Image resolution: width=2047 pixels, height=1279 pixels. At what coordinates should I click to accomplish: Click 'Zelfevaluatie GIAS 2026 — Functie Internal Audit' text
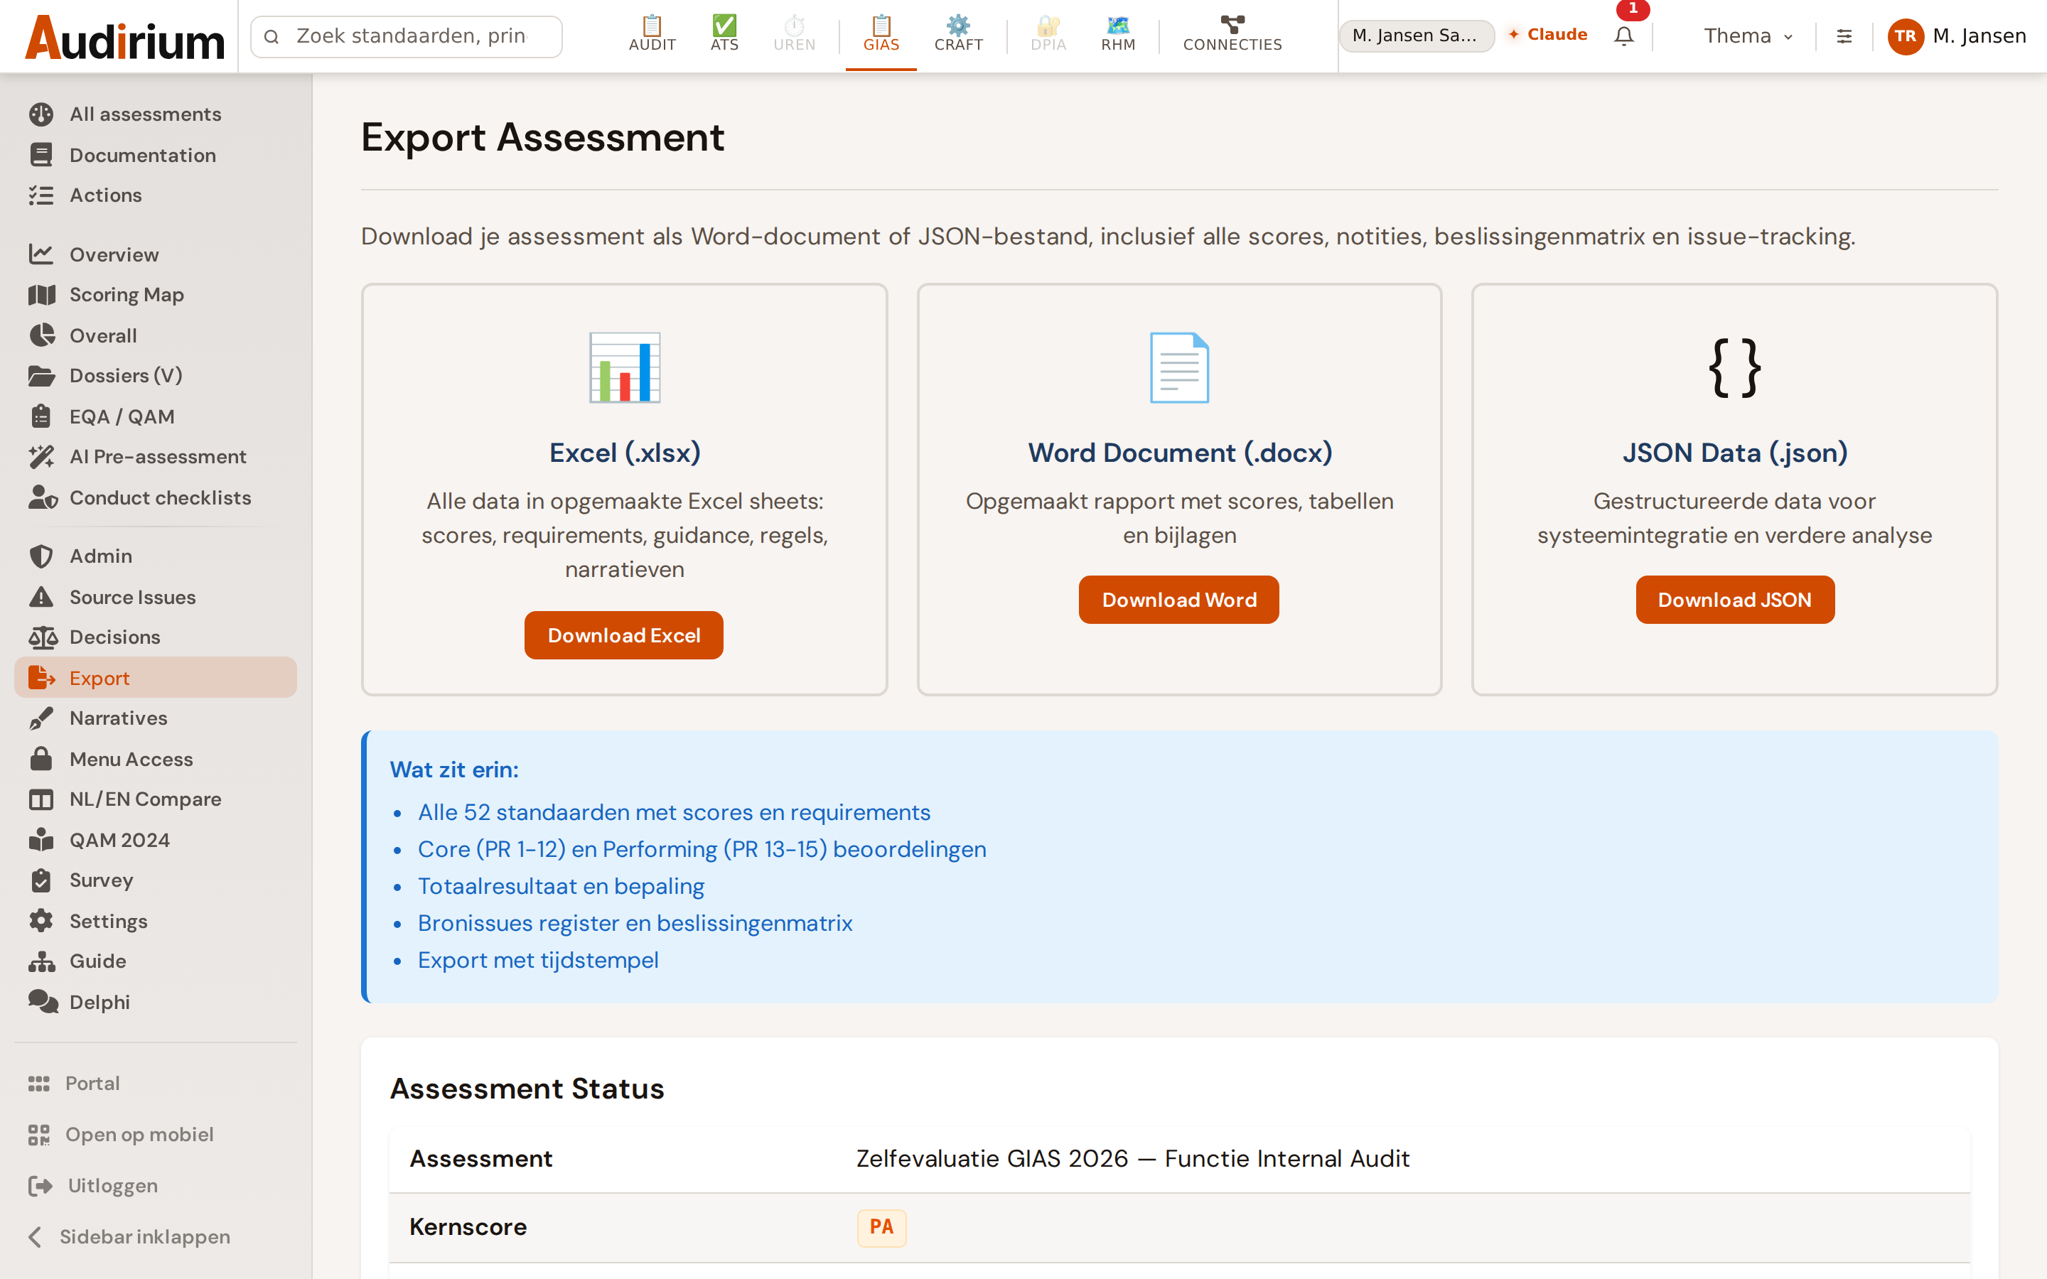coord(1133,1159)
